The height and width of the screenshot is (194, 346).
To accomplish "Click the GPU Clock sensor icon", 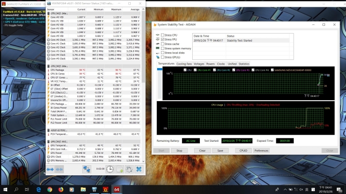I will tap(49, 157).
